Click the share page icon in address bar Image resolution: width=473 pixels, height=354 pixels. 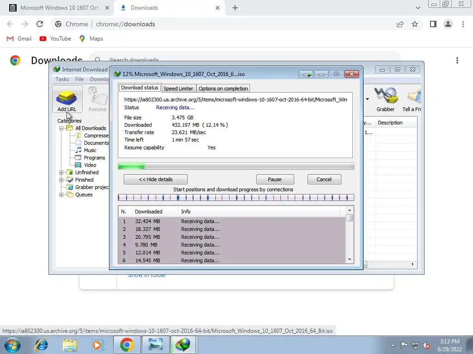pos(400,24)
